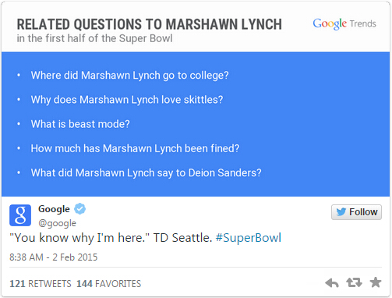Click the blue verified badge
The width and height of the screenshot is (392, 298).
(79, 208)
